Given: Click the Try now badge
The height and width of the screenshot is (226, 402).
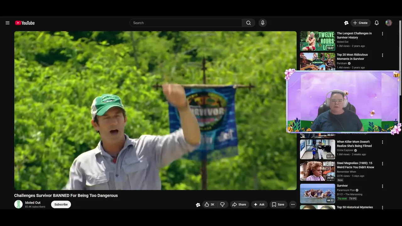Looking at the screenshot, I should pos(342,199).
